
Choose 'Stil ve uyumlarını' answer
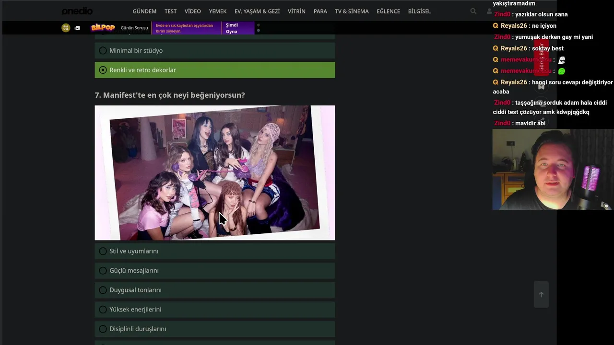tap(215, 251)
